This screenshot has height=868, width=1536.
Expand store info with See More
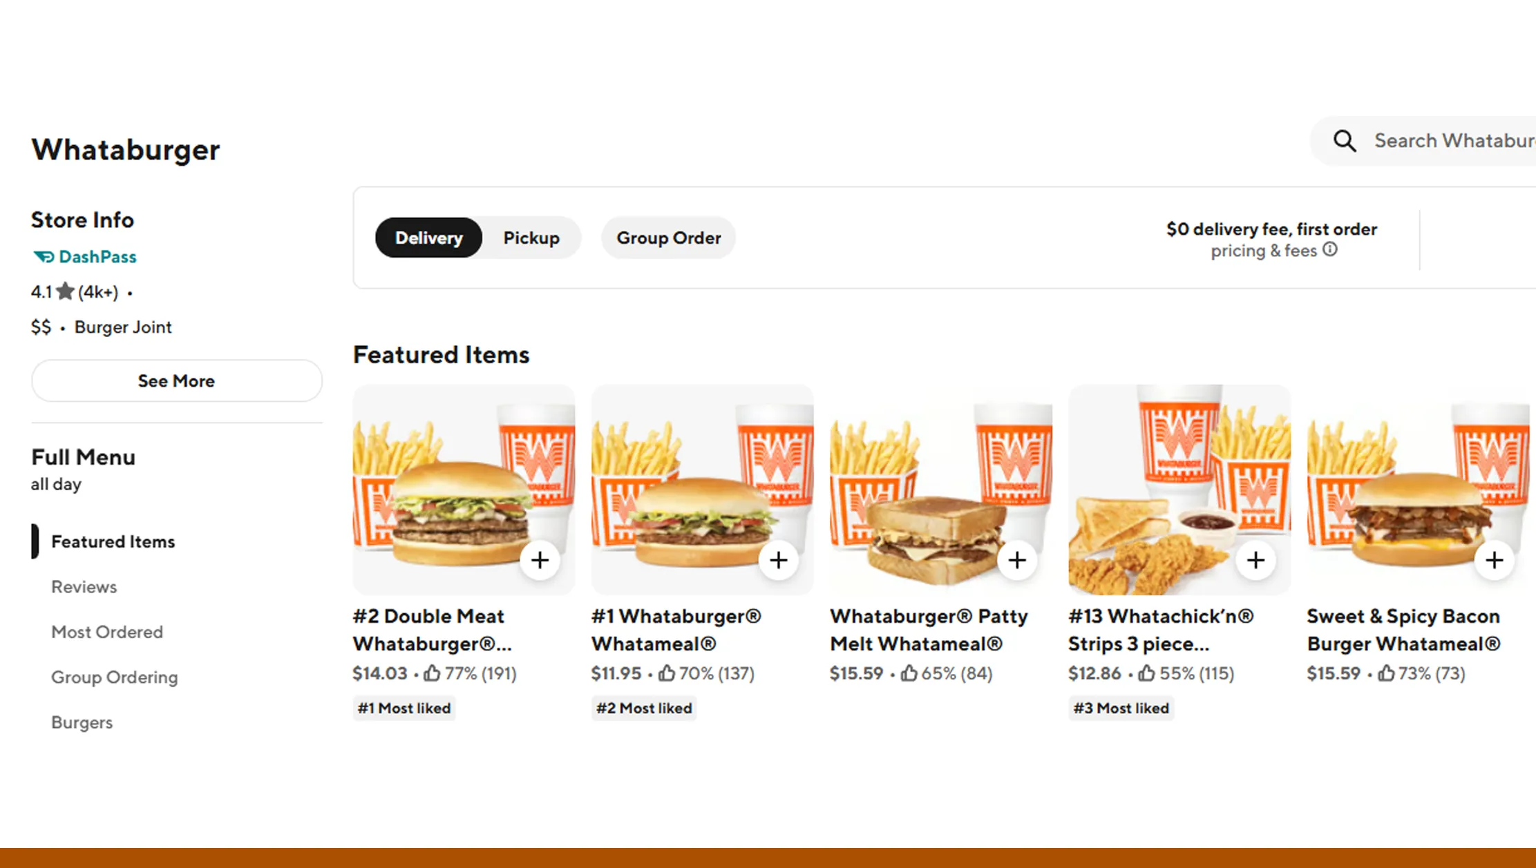pos(176,380)
